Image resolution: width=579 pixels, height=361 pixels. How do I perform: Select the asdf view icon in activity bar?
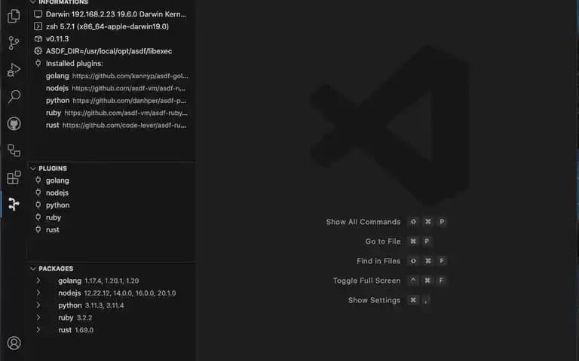point(14,204)
